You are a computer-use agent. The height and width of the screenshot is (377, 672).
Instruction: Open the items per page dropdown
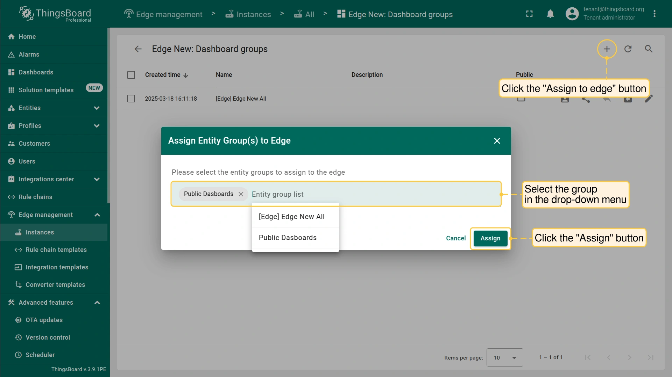tap(504, 357)
